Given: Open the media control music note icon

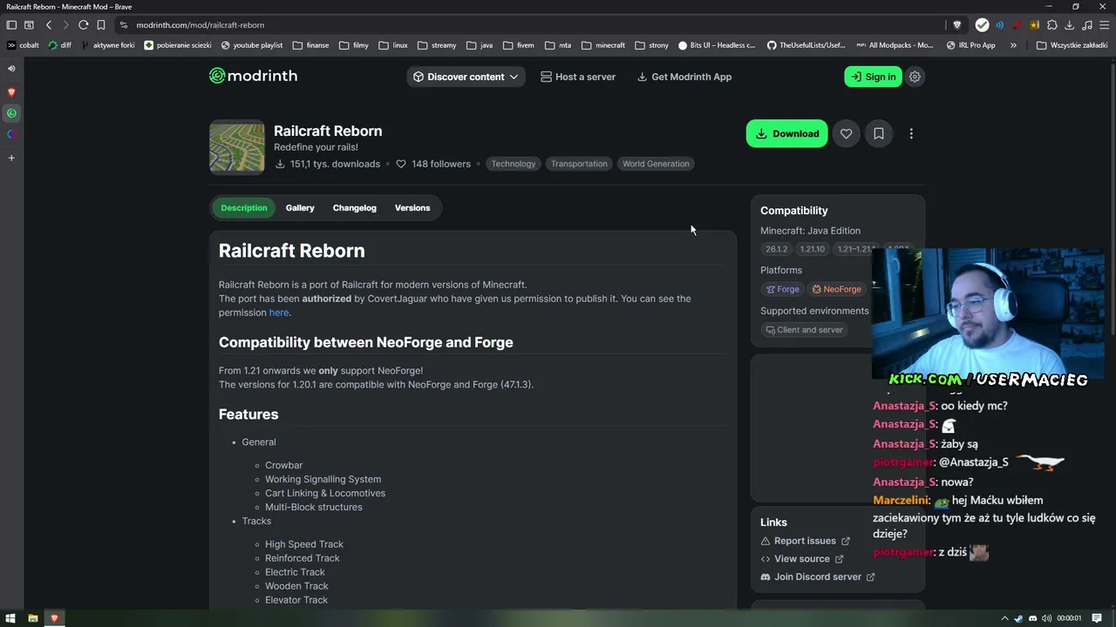Looking at the screenshot, I should 1086,25.
